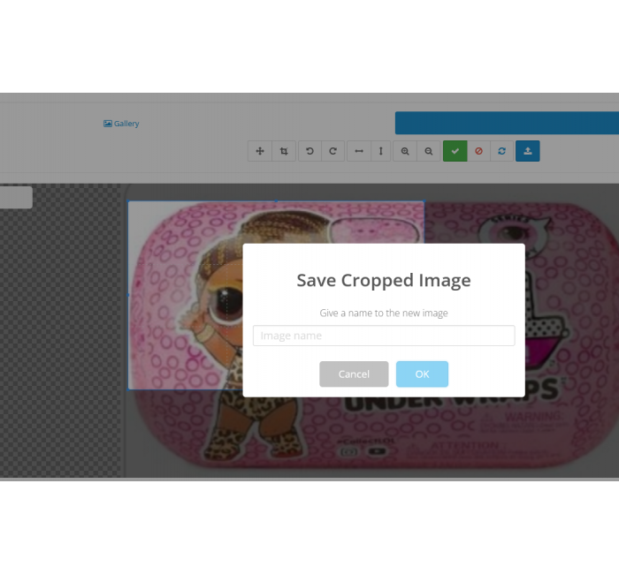
Task: Click the wide blue bar above toolbar
Action: (x=507, y=123)
